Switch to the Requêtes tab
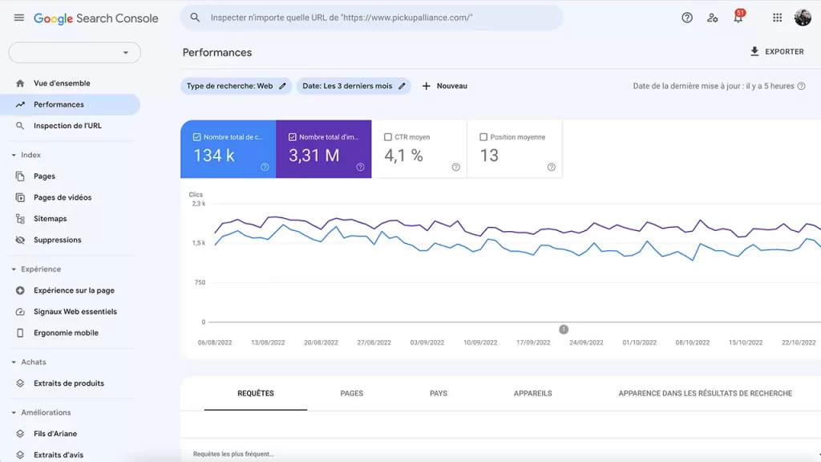The width and height of the screenshot is (821, 462). pos(256,393)
